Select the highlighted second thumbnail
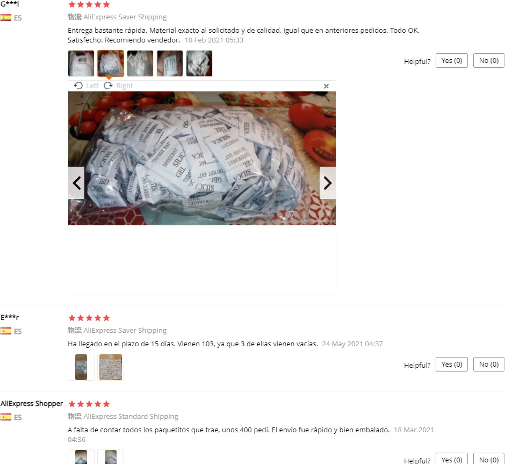The image size is (505, 464). [111, 63]
